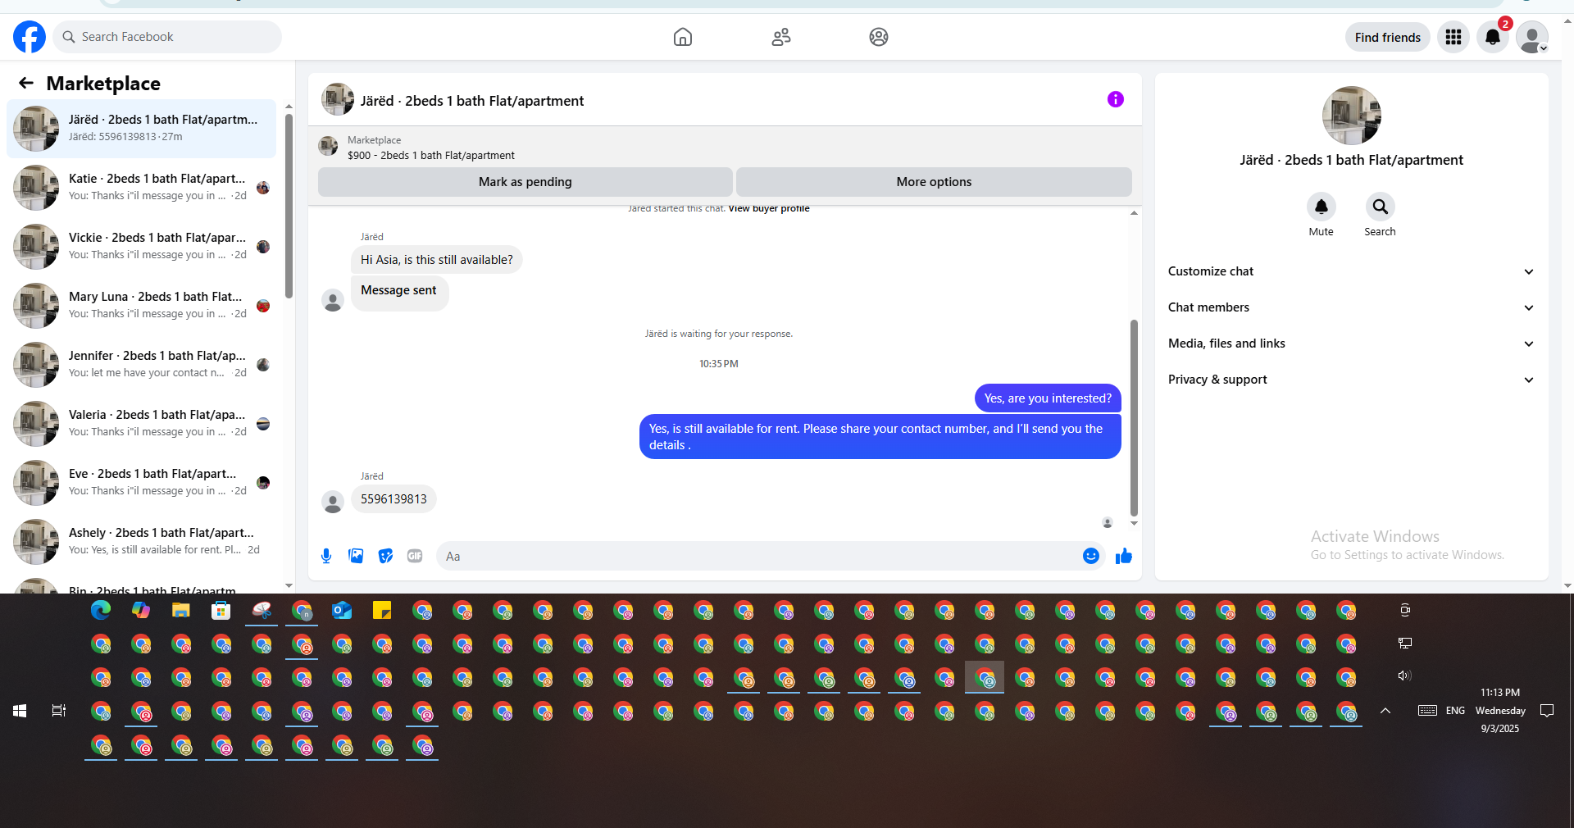This screenshot has height=828, width=1574.
Task: Expand Chat members section
Action: click(1352, 307)
